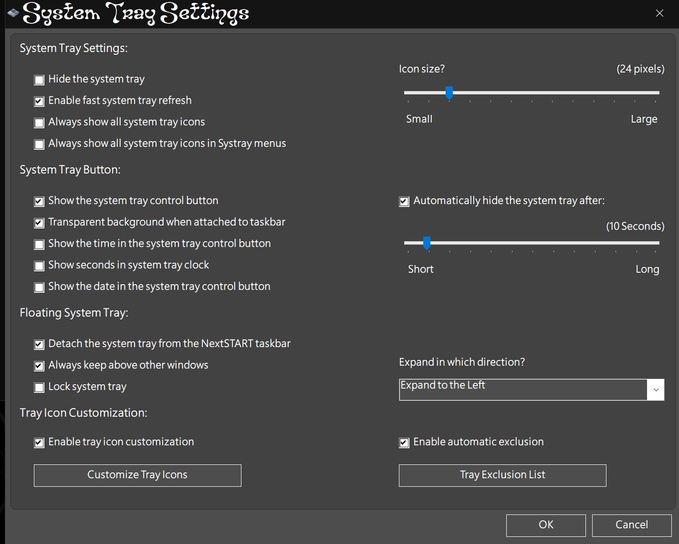Click the auto-hide delay slider handle

click(427, 243)
